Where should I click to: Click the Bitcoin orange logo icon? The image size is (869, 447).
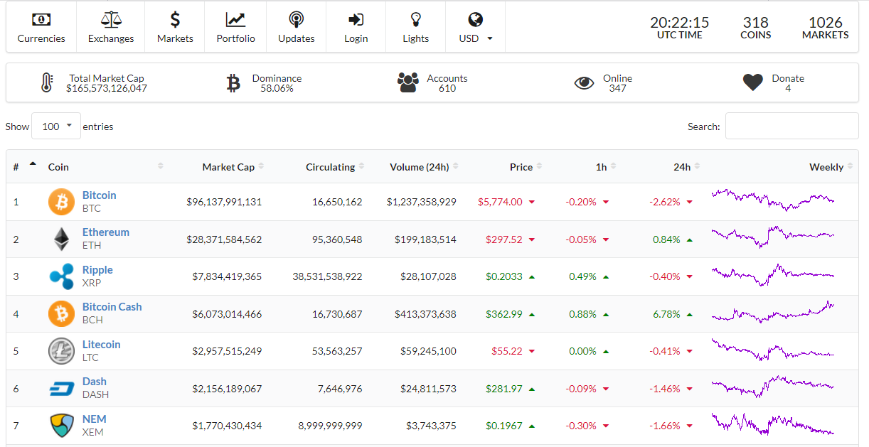[x=61, y=202]
